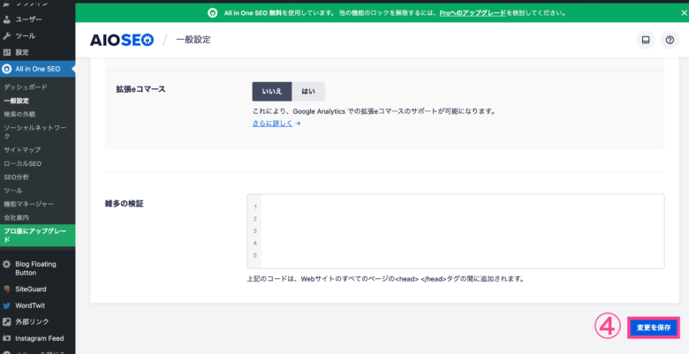The height and width of the screenshot is (354, 689).
Task: Open Instagram Feed menu label
Action: pyautogui.click(x=40, y=338)
